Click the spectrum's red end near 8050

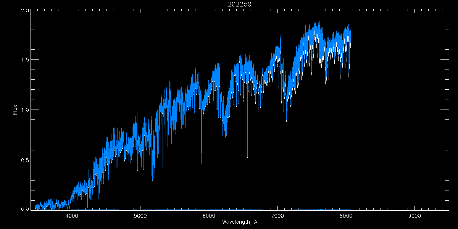coord(350,67)
